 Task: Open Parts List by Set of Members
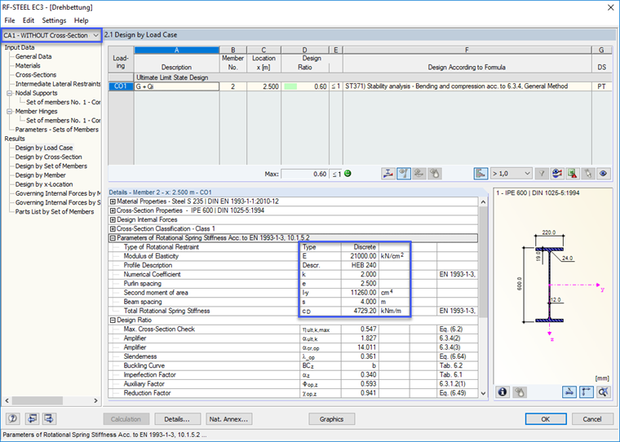pos(55,211)
